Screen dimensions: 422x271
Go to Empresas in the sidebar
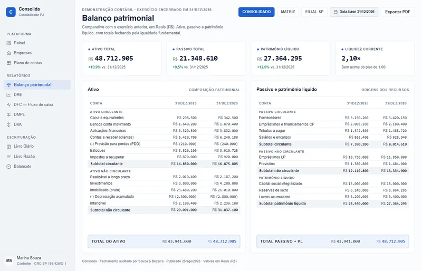37,53
